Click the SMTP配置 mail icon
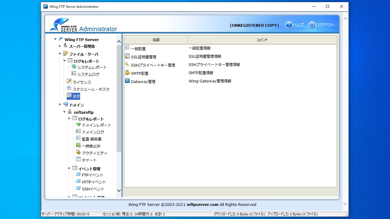Viewport: 390px width, 219px height. 127,72
